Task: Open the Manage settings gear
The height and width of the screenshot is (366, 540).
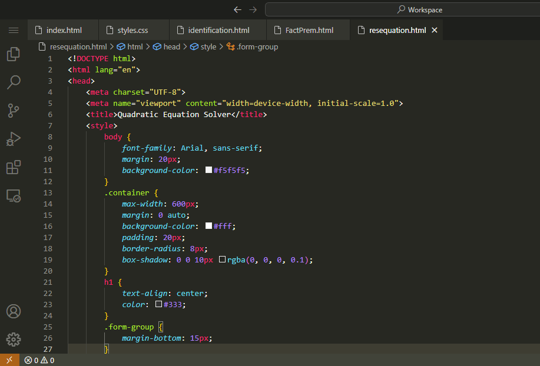Action: [13, 340]
